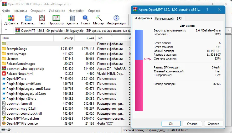This screenshot has width=232, height=133.
Task: Sort by the Размер column header
Action: pyautogui.click(x=64, y=38)
